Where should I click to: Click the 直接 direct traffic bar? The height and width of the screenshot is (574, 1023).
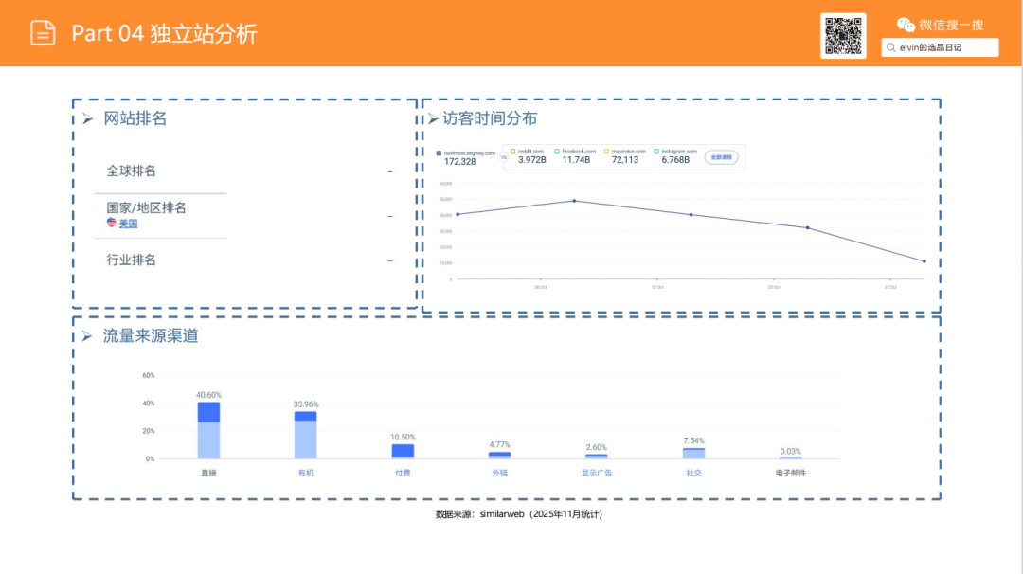(208, 431)
